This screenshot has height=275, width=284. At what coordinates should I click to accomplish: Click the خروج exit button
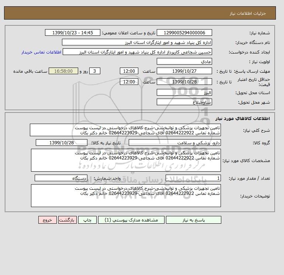[x=48, y=220]
